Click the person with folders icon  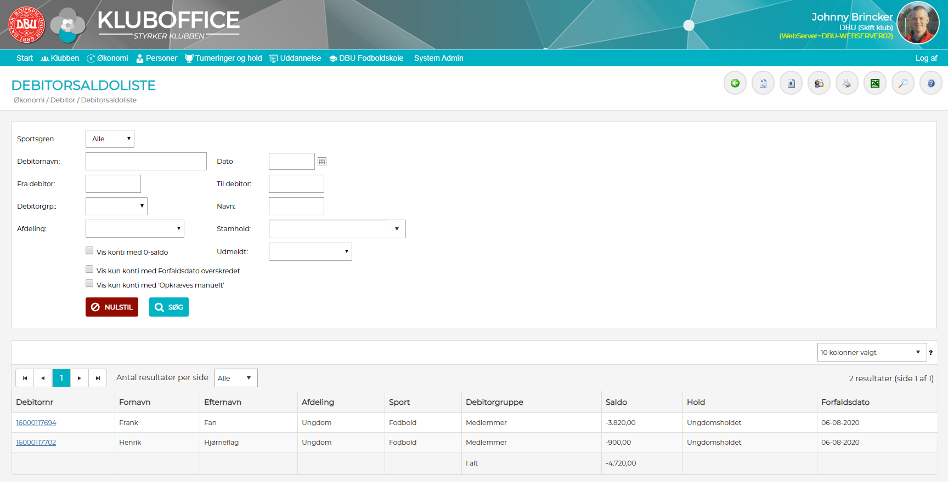tap(819, 83)
